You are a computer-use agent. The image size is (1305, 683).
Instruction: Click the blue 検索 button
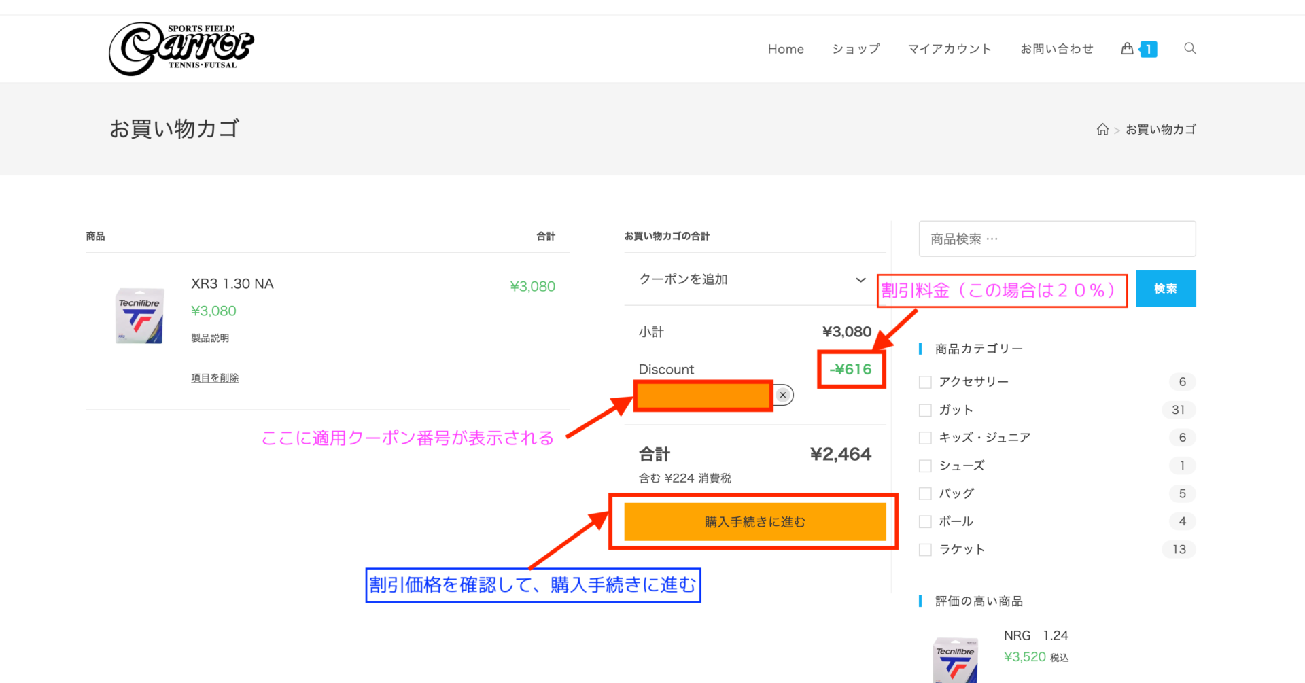(1165, 289)
